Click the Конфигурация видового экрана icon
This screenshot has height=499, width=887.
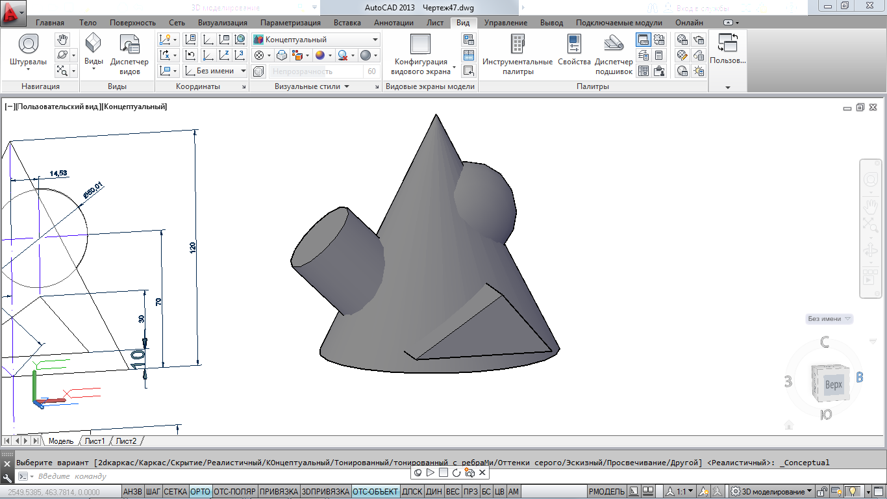coord(420,45)
